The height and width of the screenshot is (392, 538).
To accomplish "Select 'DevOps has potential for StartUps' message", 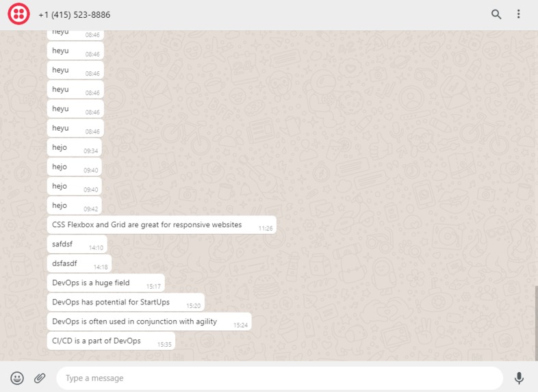I will point(125,302).
